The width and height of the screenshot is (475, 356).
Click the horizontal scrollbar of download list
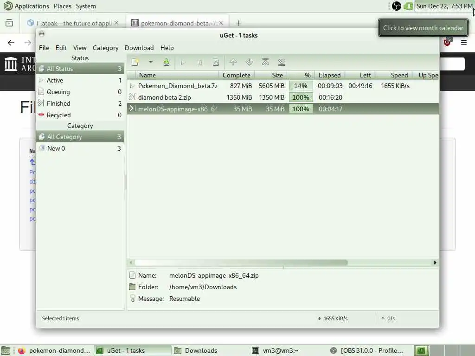click(x=241, y=262)
